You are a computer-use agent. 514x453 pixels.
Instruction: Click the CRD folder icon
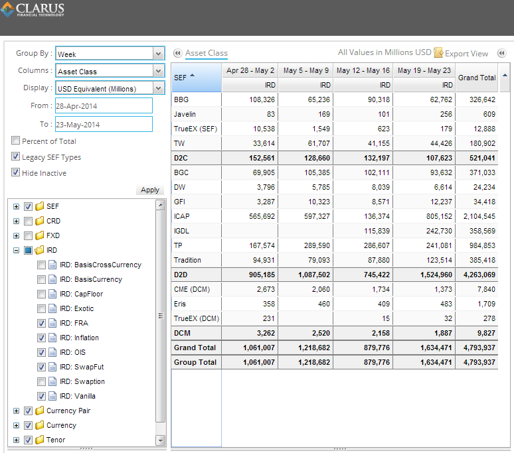[x=39, y=221]
